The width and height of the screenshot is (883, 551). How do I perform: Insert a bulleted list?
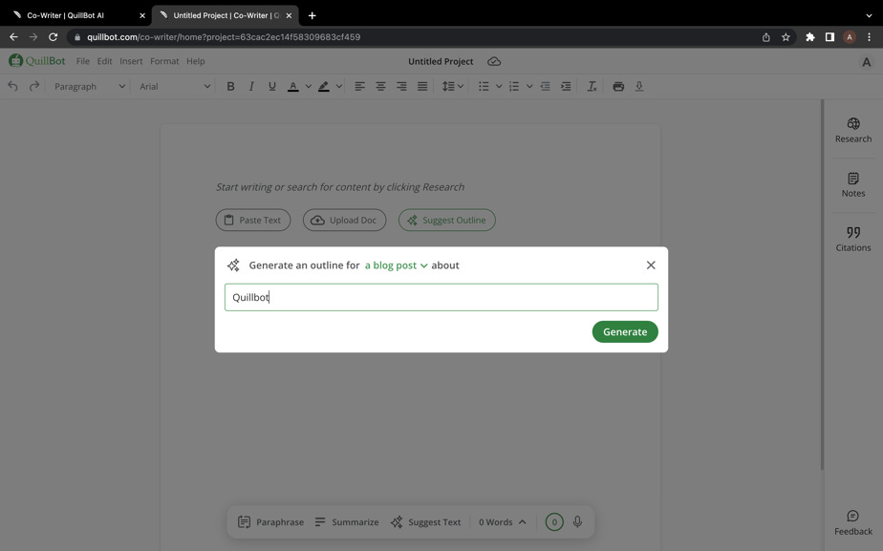[x=484, y=86]
